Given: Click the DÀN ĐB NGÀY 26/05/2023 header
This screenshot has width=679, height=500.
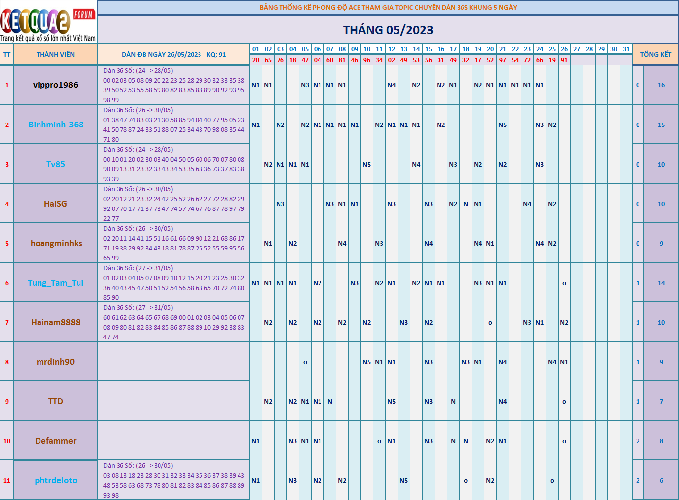Looking at the screenshot, I should click(x=174, y=55).
